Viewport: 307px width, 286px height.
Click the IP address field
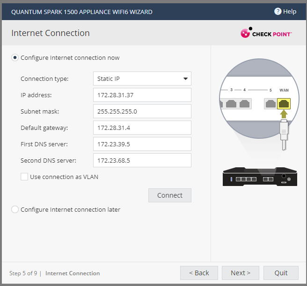[142, 95]
